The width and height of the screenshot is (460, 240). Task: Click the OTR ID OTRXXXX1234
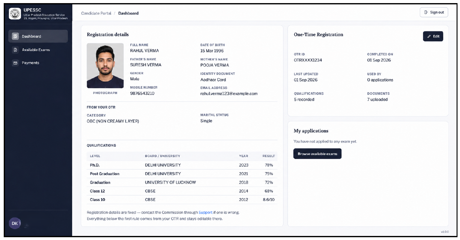(308, 60)
